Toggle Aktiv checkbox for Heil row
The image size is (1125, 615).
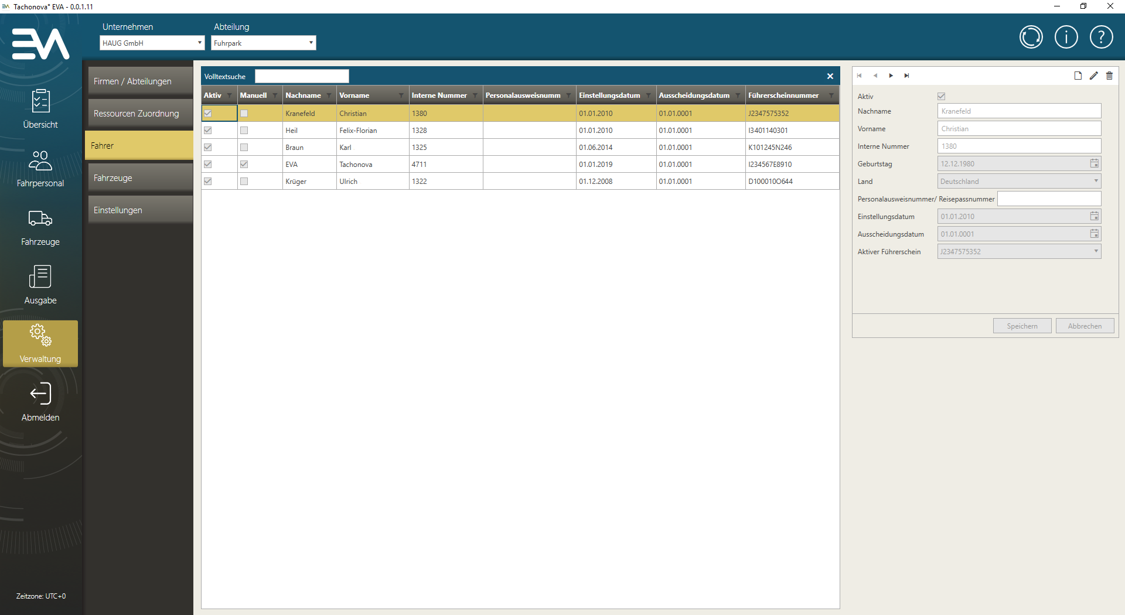(x=208, y=131)
